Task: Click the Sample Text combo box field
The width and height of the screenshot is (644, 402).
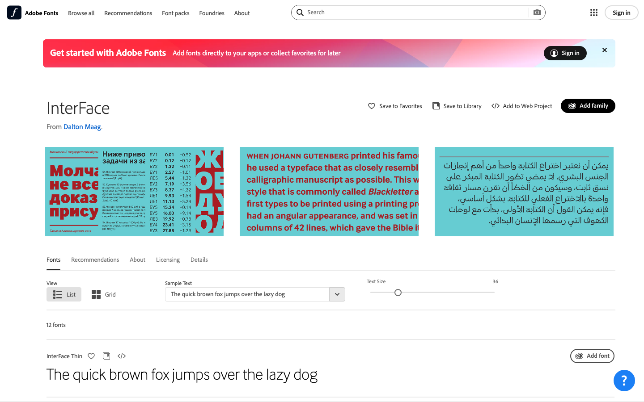Action: pos(247,294)
